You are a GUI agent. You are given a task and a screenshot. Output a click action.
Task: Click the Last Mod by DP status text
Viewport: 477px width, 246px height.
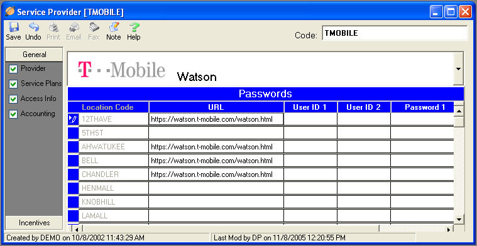pyautogui.click(x=280, y=237)
